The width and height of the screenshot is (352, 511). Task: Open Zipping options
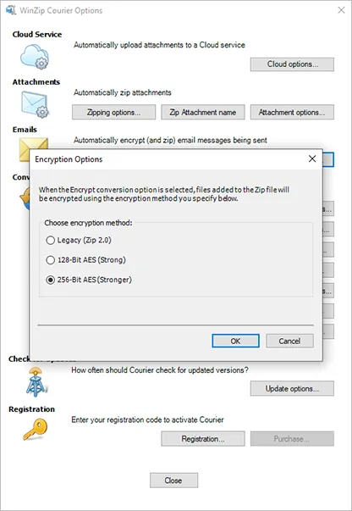[x=113, y=112]
